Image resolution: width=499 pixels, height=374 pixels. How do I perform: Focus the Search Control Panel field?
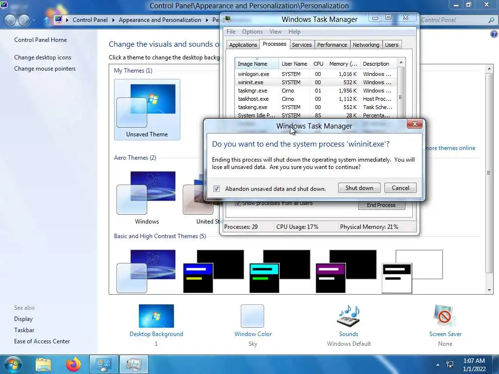tap(454, 19)
